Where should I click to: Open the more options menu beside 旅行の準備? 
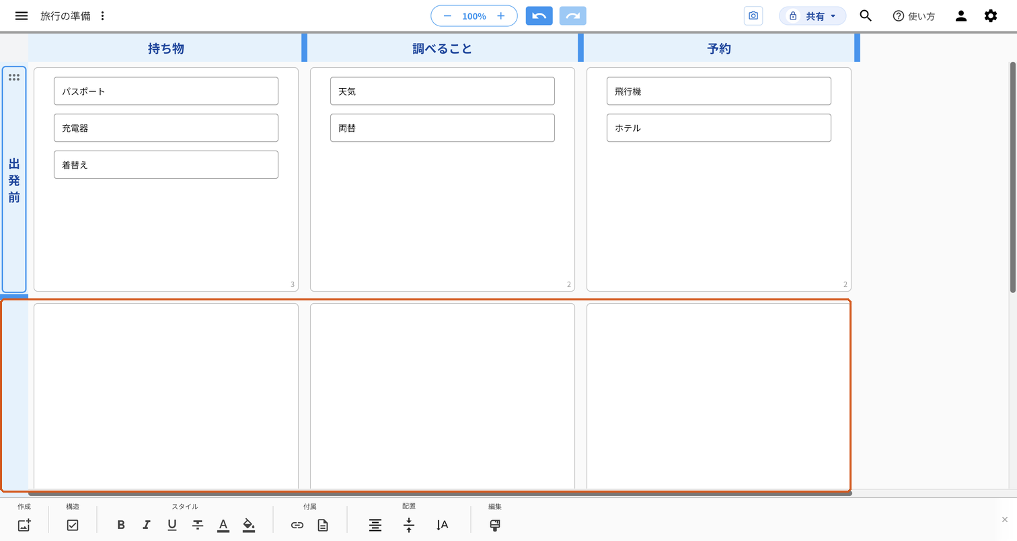pos(102,15)
